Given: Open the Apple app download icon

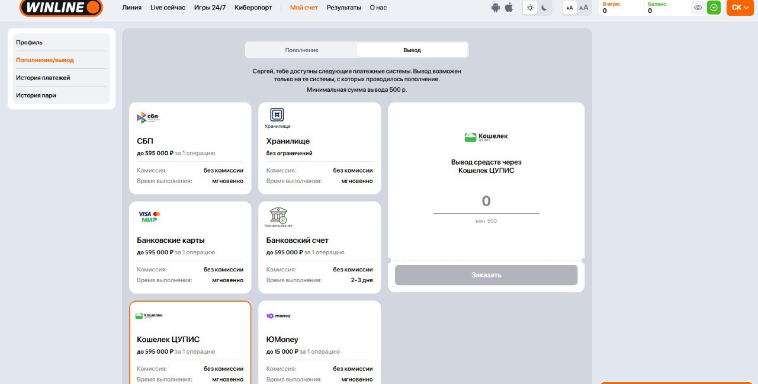Looking at the screenshot, I should [x=509, y=8].
